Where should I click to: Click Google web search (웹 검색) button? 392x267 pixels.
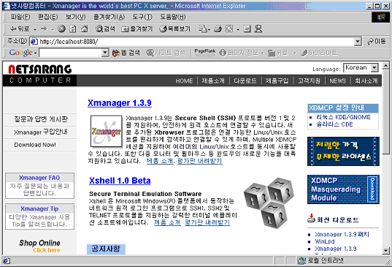coord(126,53)
